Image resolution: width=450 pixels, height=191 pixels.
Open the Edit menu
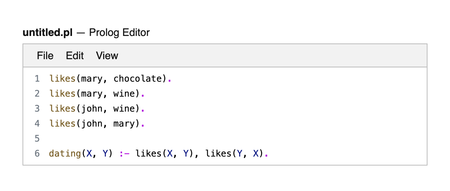tap(75, 56)
